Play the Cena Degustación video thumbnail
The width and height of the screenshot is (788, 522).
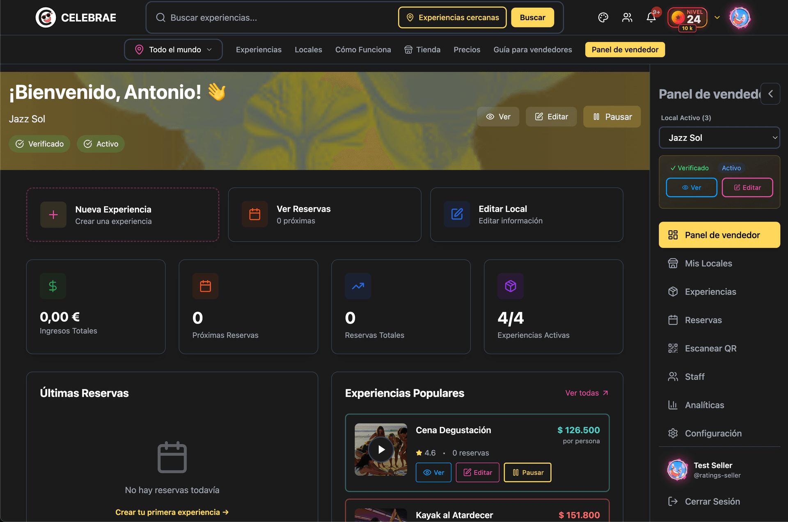[x=381, y=450]
